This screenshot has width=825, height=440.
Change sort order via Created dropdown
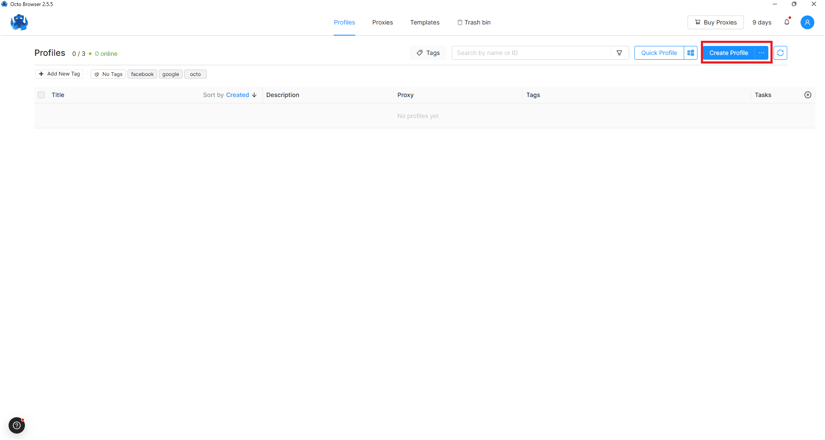pyautogui.click(x=237, y=95)
